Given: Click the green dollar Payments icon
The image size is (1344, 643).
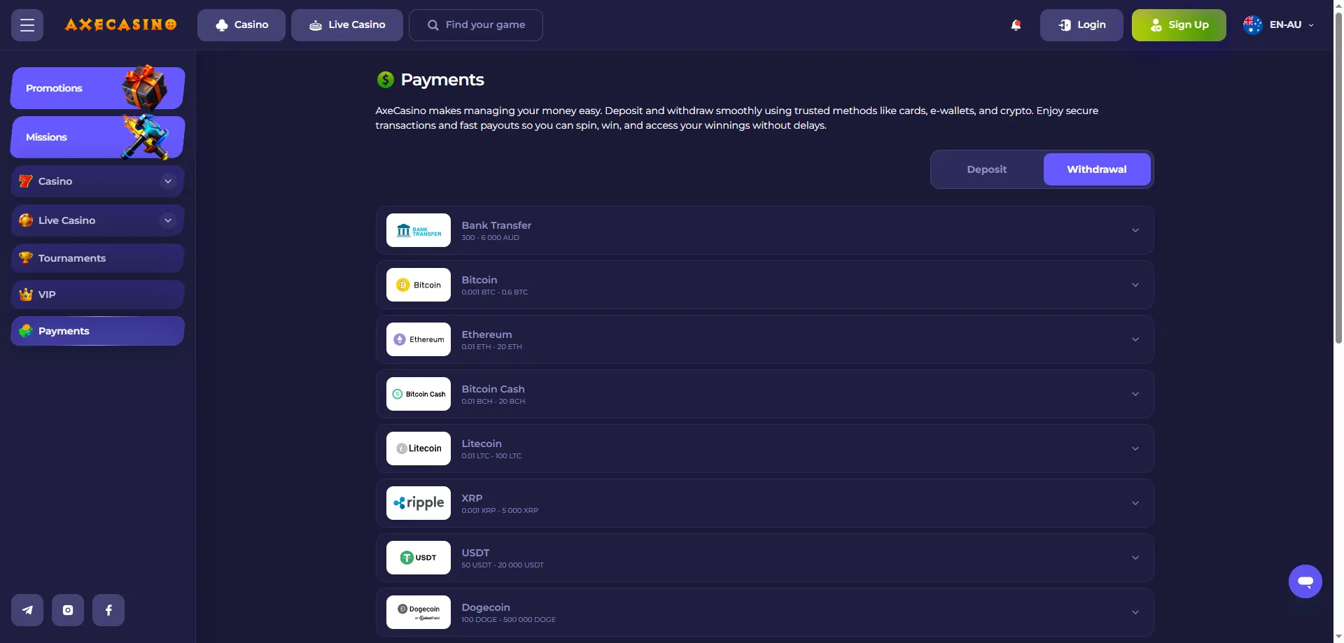Looking at the screenshot, I should coord(385,80).
